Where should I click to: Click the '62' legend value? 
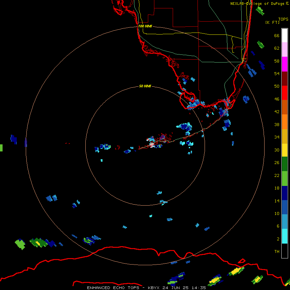[277, 48]
